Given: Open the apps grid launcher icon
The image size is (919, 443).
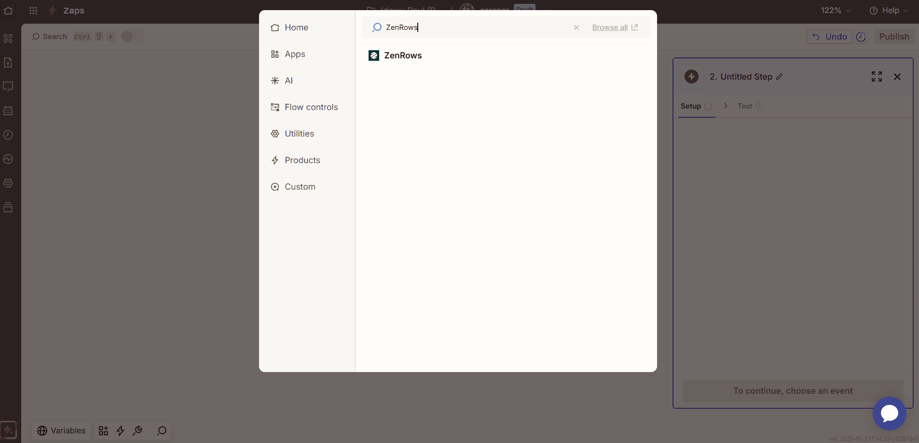Looking at the screenshot, I should [33, 10].
